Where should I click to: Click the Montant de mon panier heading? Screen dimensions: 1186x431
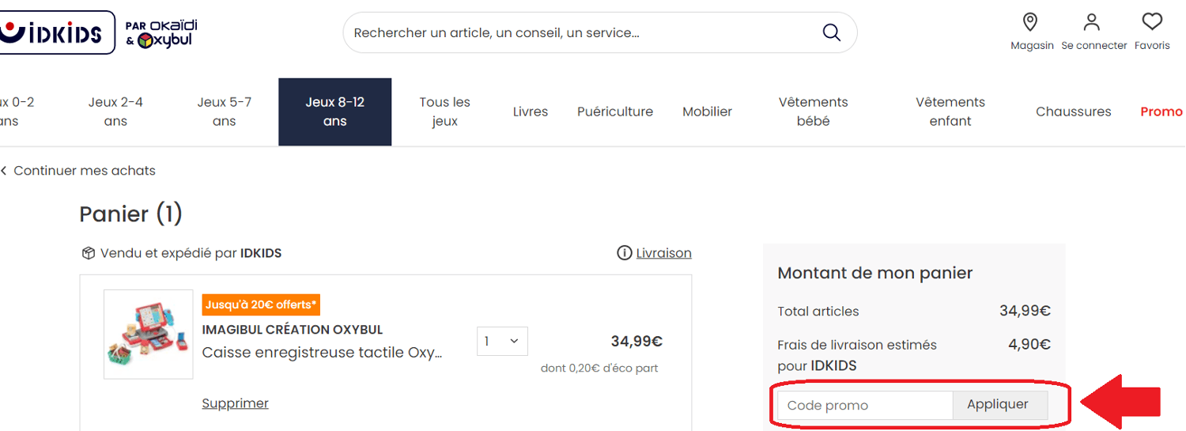[x=875, y=273]
